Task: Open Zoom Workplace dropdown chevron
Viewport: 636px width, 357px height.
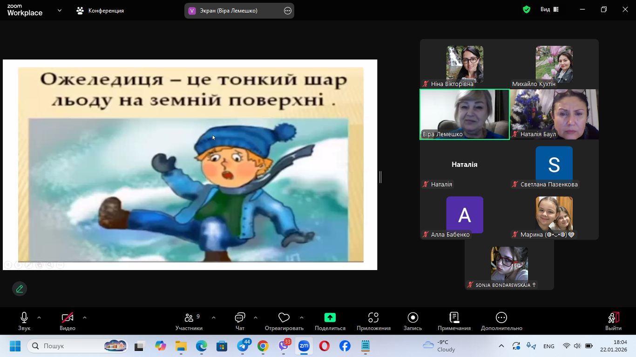Action: tap(60, 10)
